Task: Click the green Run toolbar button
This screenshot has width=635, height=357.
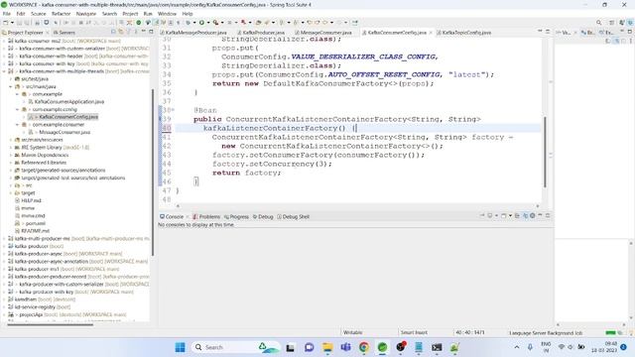Action: (201, 23)
